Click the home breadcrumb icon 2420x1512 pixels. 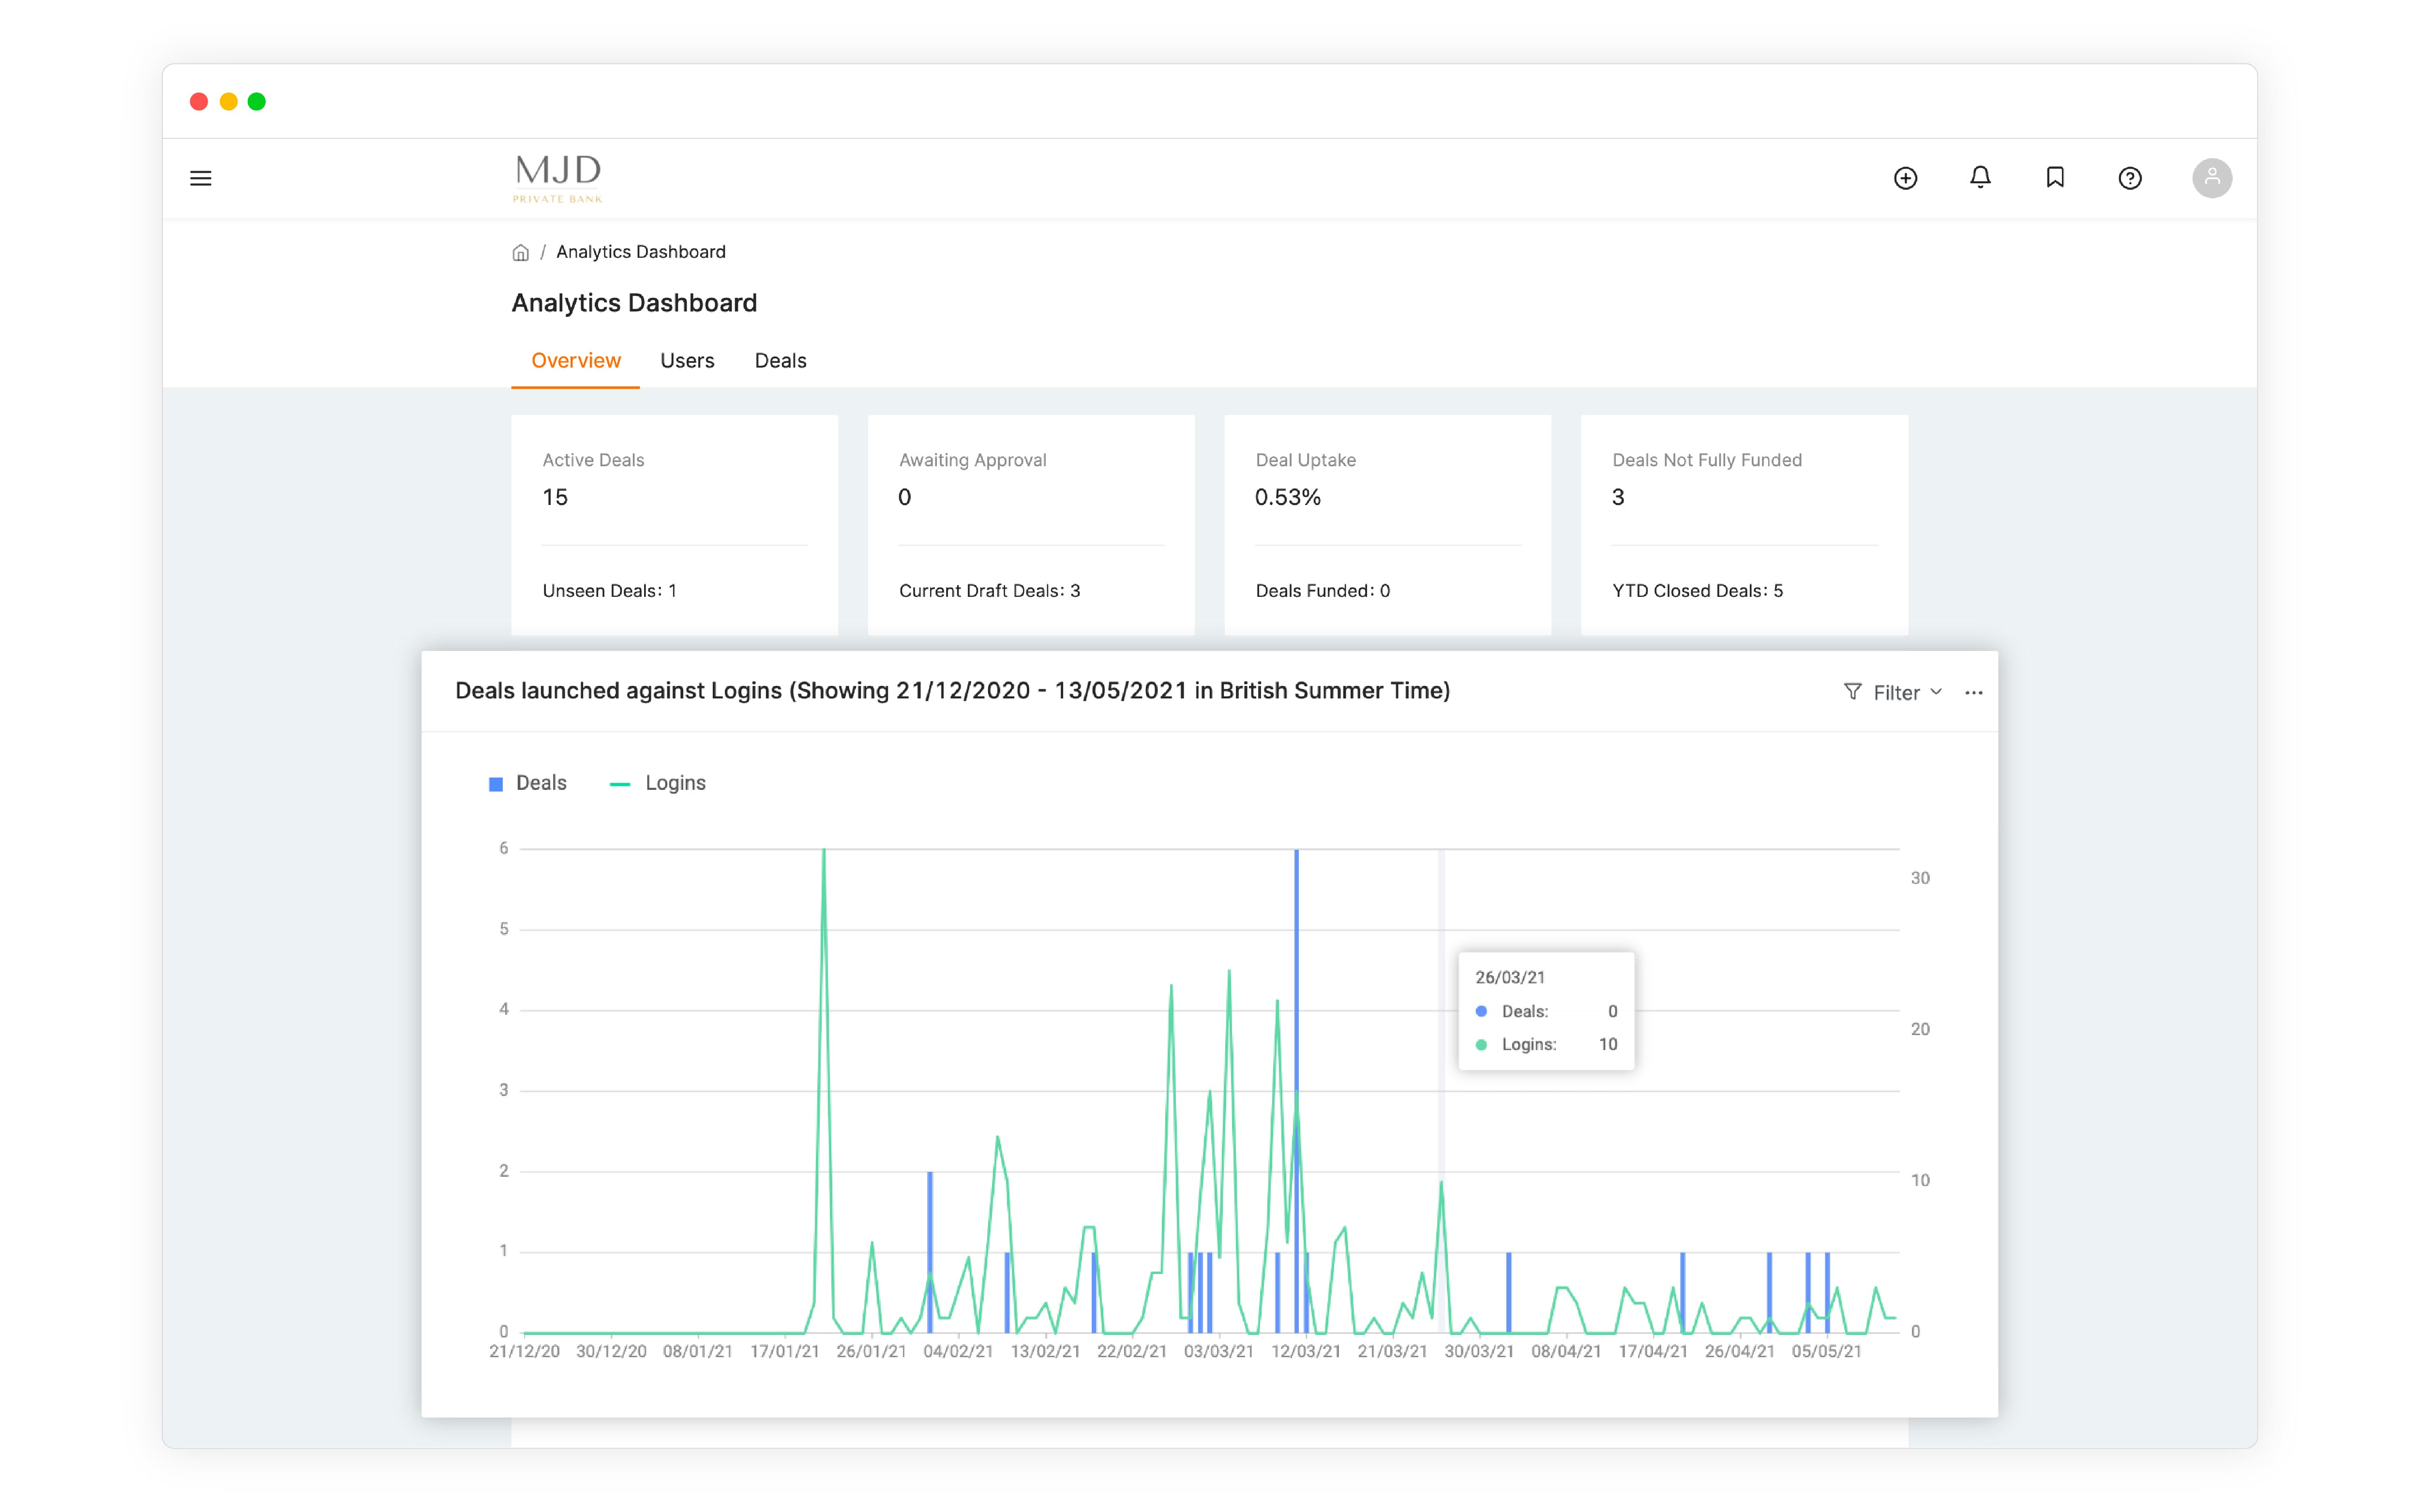520,253
